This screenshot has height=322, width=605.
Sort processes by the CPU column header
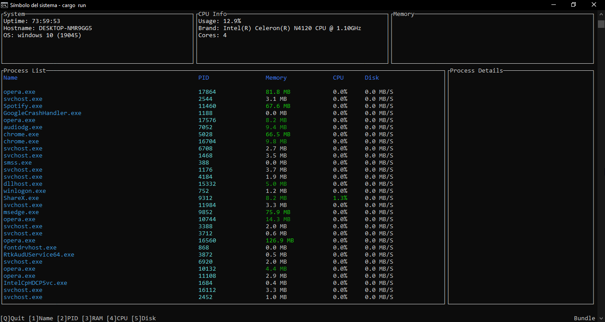click(x=338, y=77)
